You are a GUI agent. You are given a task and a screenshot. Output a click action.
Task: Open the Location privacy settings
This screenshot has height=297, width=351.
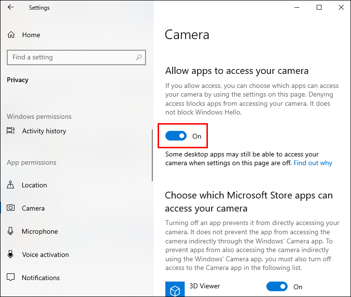point(34,185)
